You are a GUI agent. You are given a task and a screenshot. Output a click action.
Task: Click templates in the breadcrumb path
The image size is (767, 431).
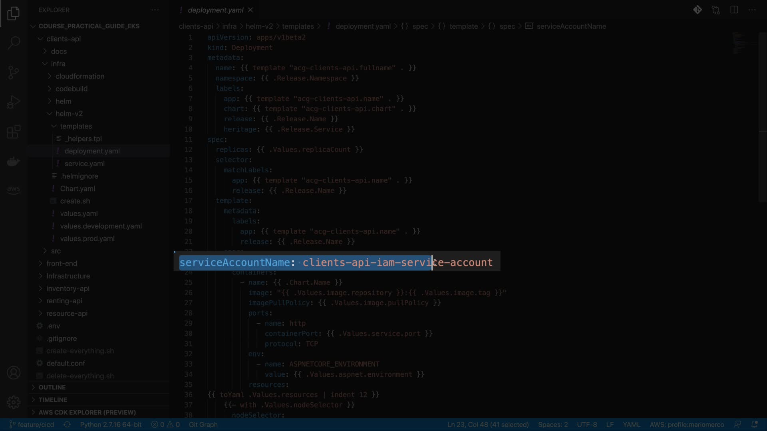click(298, 26)
